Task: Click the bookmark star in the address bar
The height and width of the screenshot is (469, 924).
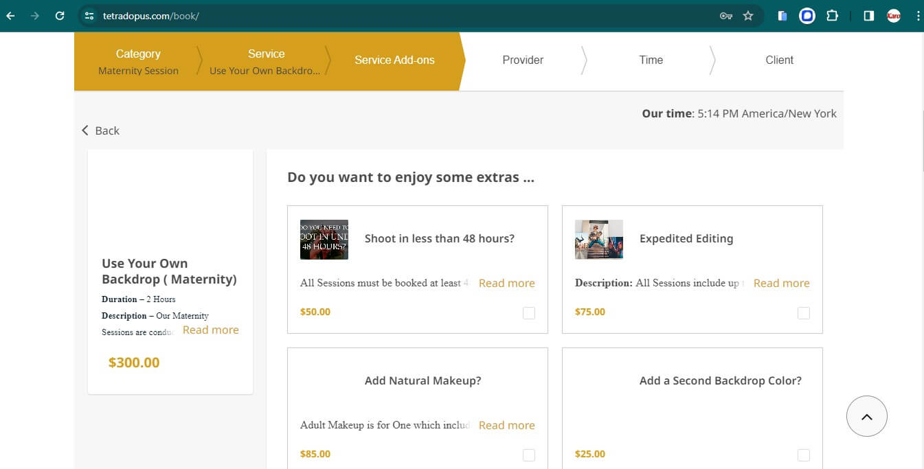Action: click(748, 15)
